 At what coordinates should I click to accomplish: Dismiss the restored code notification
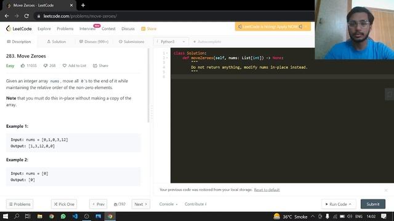(386, 190)
